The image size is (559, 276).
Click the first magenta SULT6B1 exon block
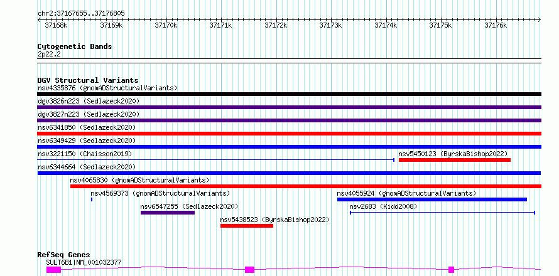pos(53,270)
